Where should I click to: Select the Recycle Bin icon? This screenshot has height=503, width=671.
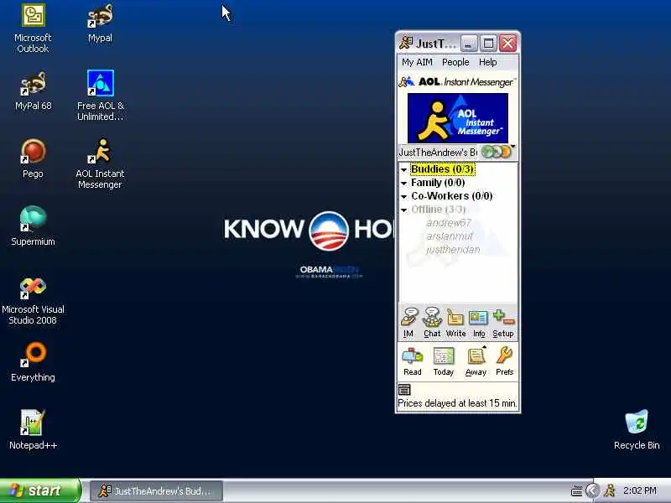[637, 429]
